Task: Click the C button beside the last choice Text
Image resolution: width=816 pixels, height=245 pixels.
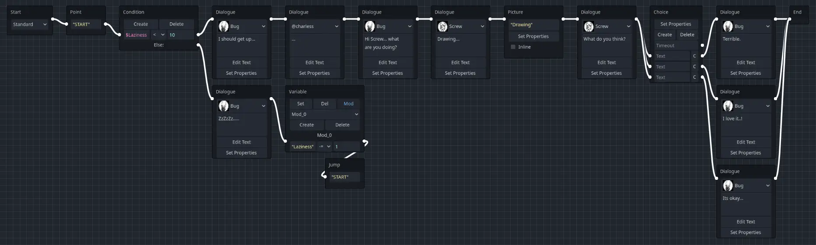Action: (694, 77)
